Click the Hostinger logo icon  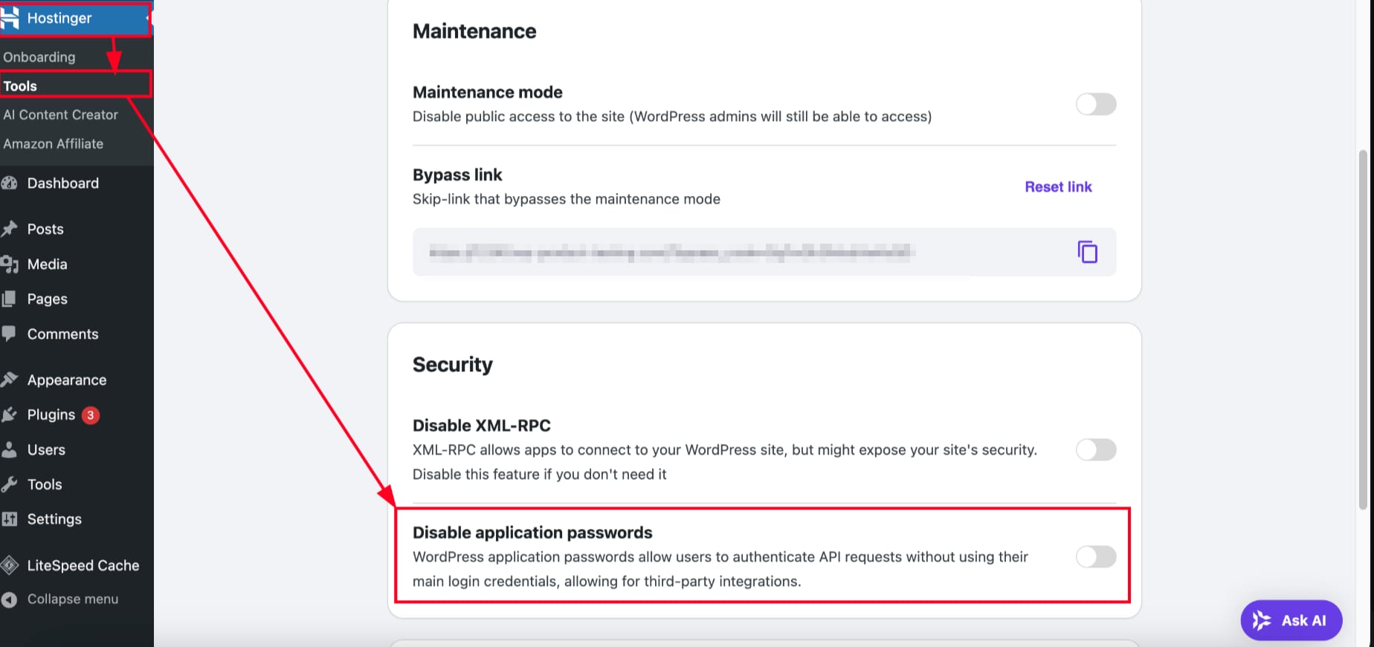pyautogui.click(x=10, y=18)
